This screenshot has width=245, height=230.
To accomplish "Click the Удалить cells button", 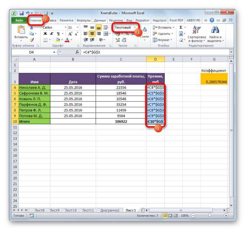I will (x=163, y=34).
